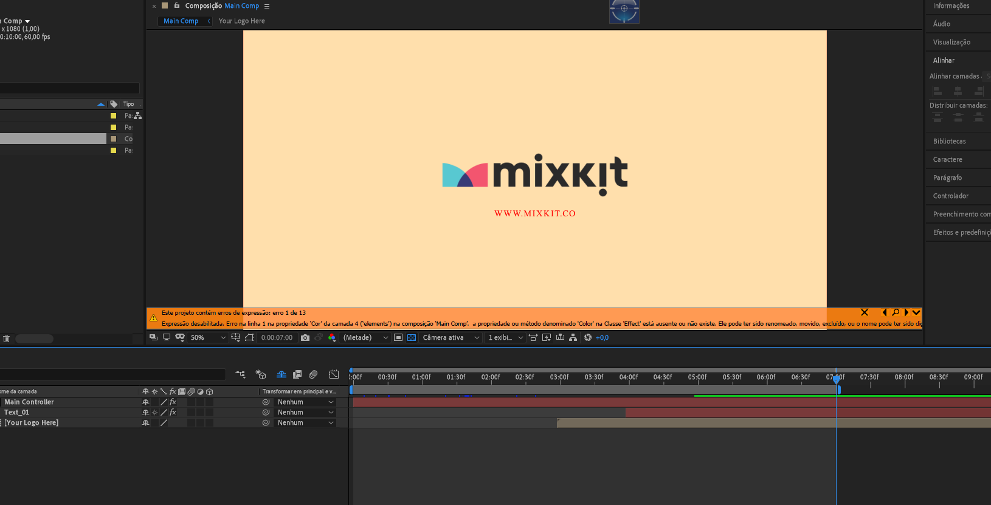Click the delete trash icon in Project panel
Viewport: 991px width, 505px height.
pos(7,338)
